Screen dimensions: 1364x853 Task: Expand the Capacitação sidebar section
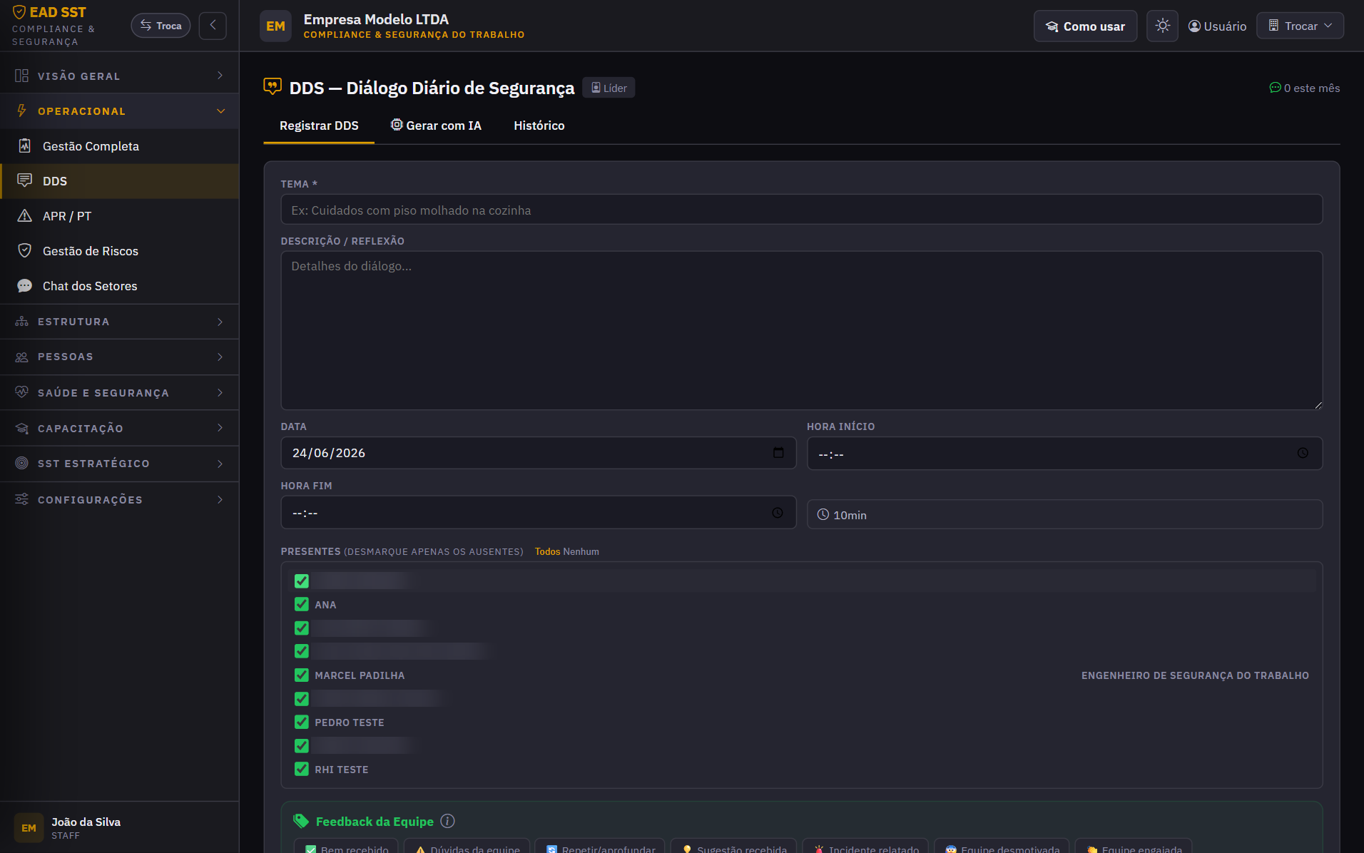tap(119, 429)
